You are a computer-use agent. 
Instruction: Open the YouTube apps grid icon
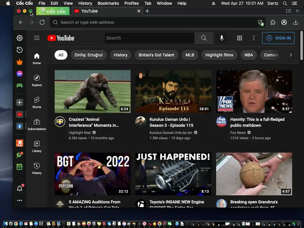(240, 38)
